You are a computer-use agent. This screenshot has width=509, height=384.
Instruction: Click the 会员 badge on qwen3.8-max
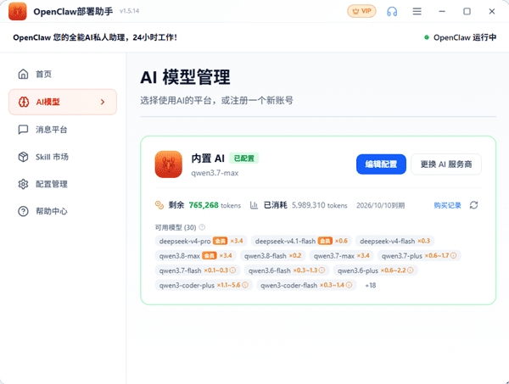pyautogui.click(x=210, y=255)
